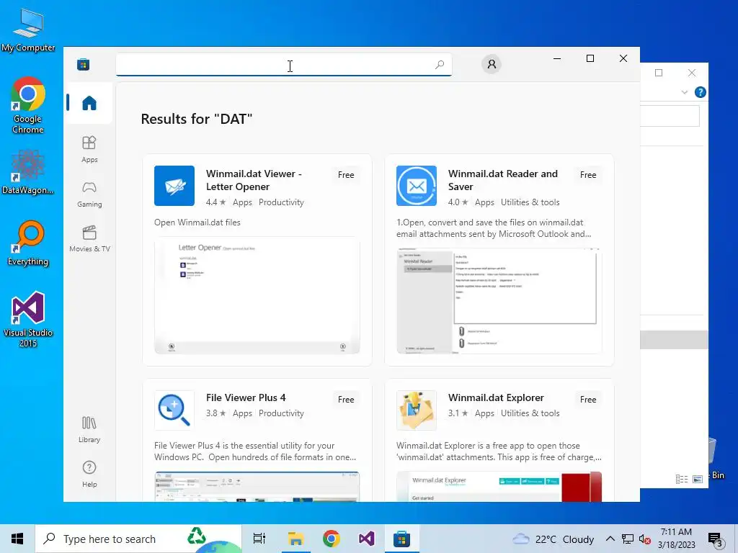Open Winmail Reader screenshot thumbnail

(499, 301)
